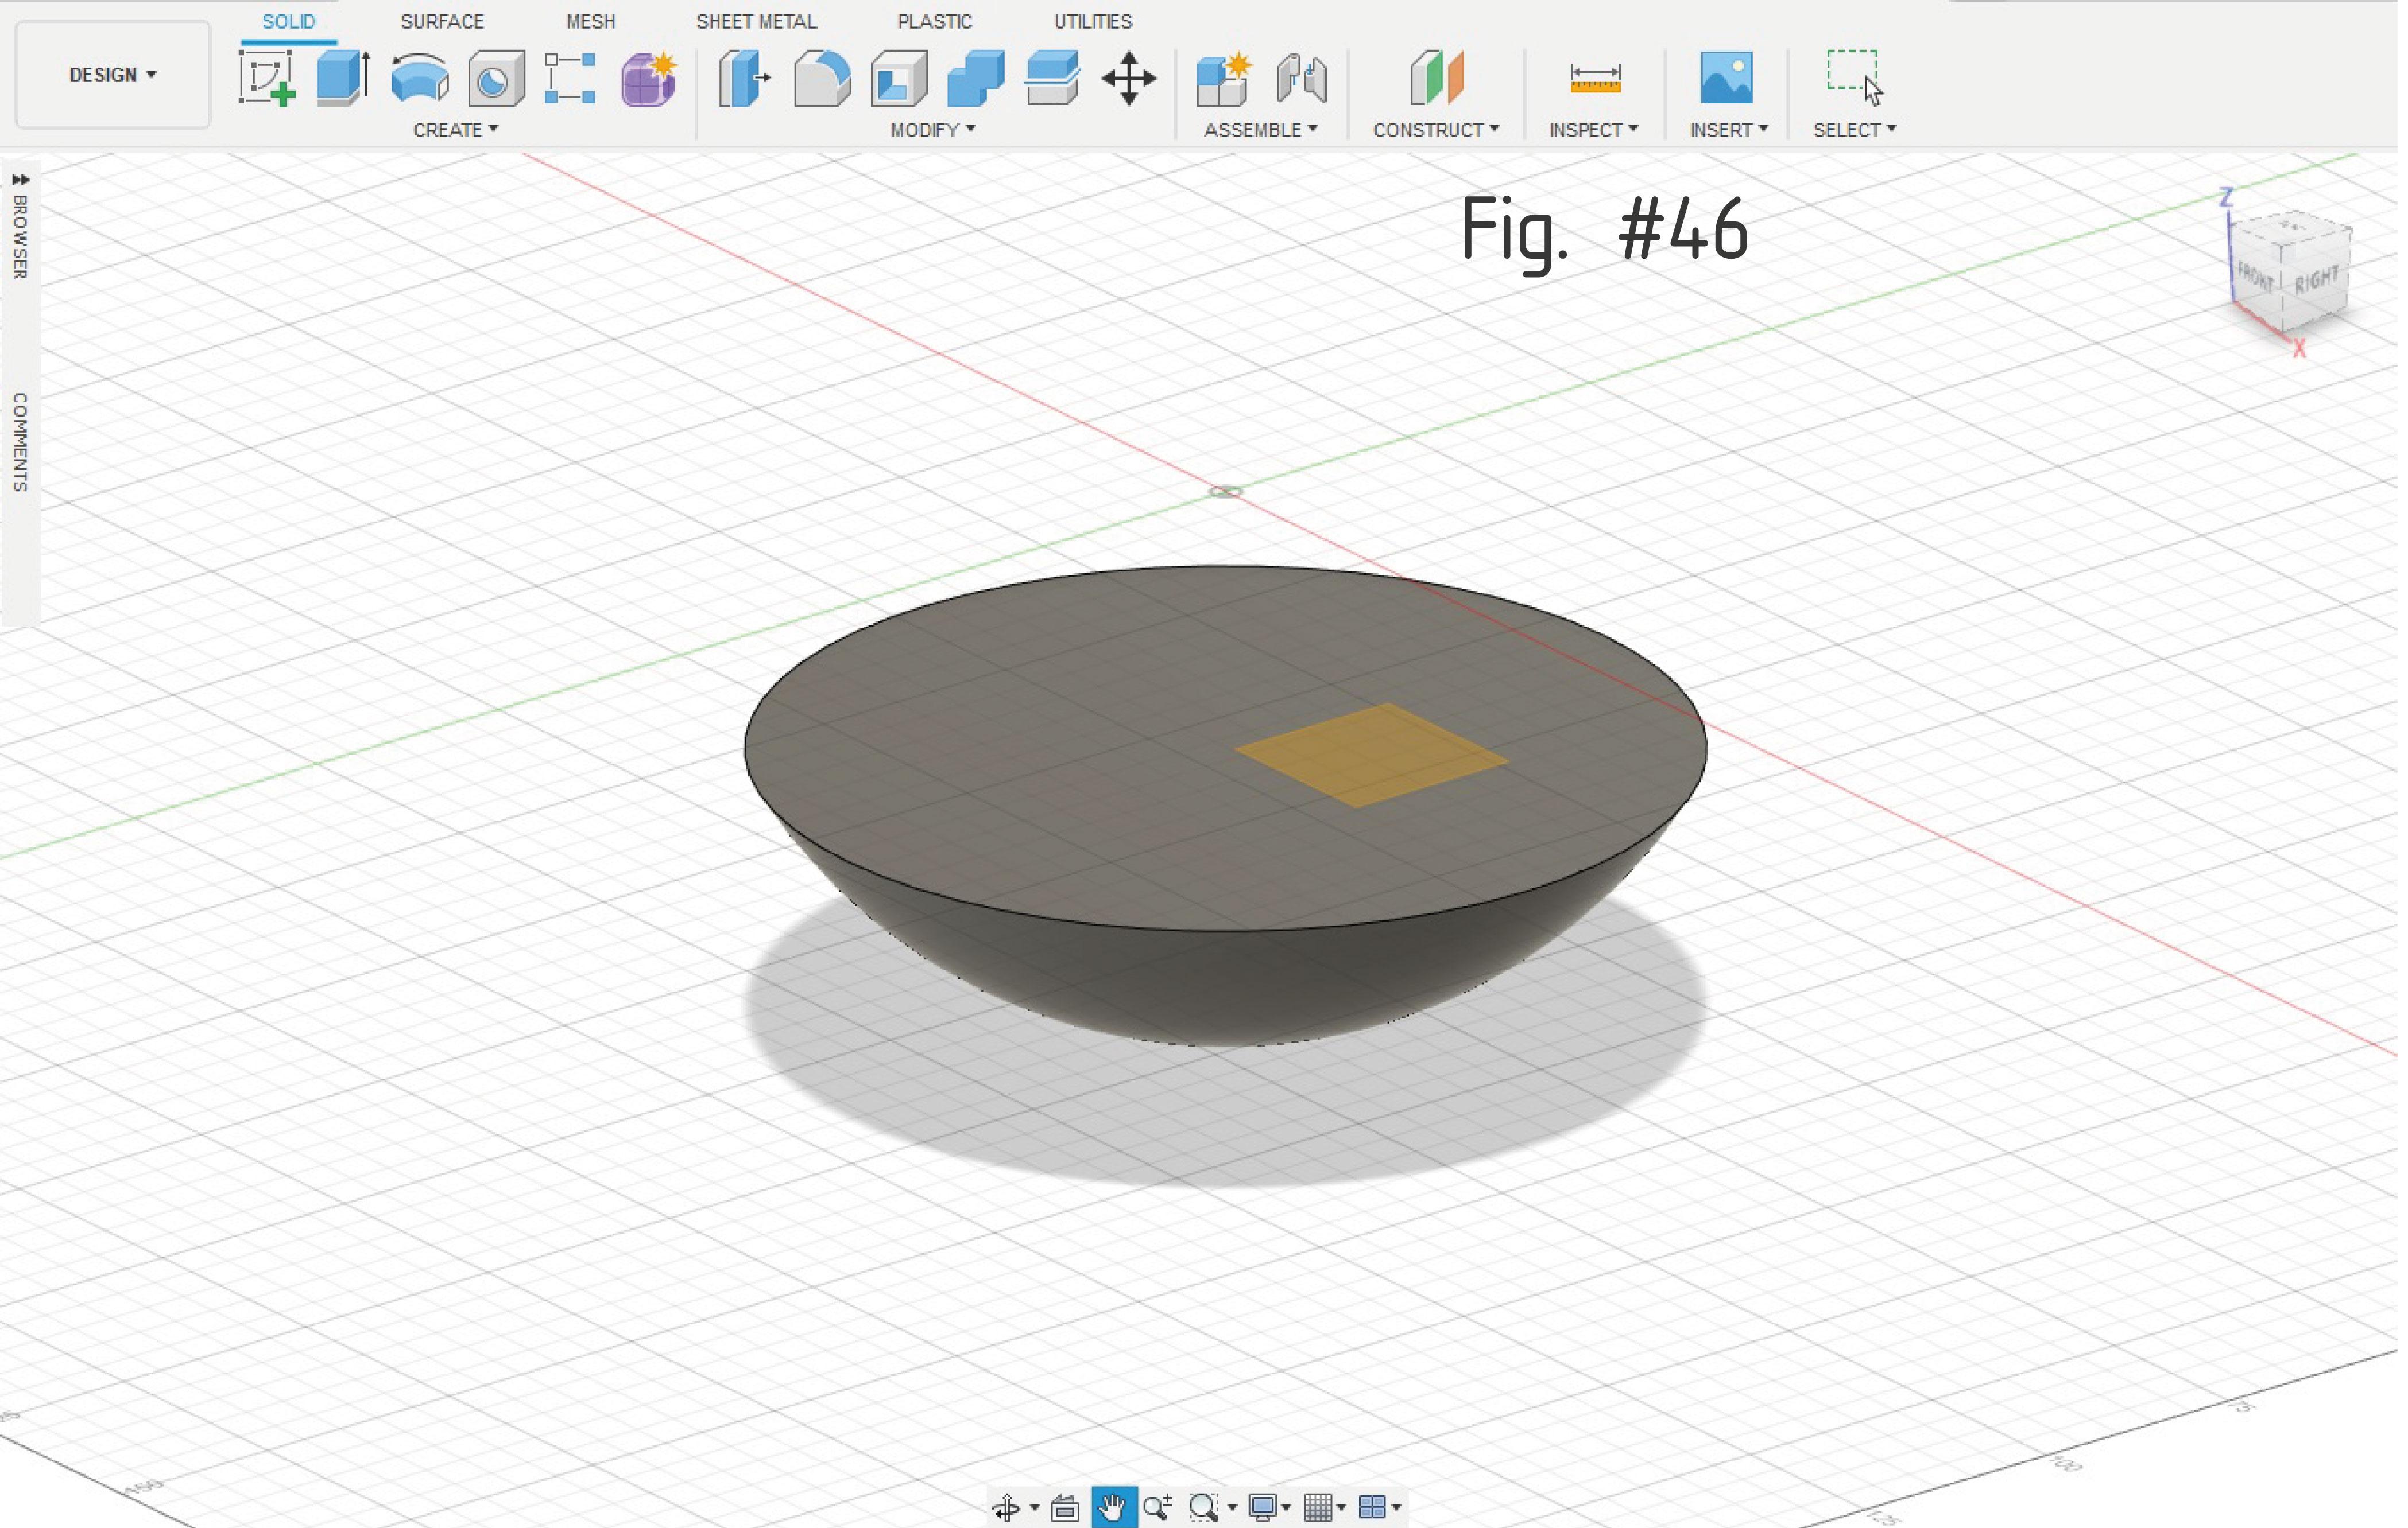
Task: Activate the Shell tool icon
Action: (900, 78)
